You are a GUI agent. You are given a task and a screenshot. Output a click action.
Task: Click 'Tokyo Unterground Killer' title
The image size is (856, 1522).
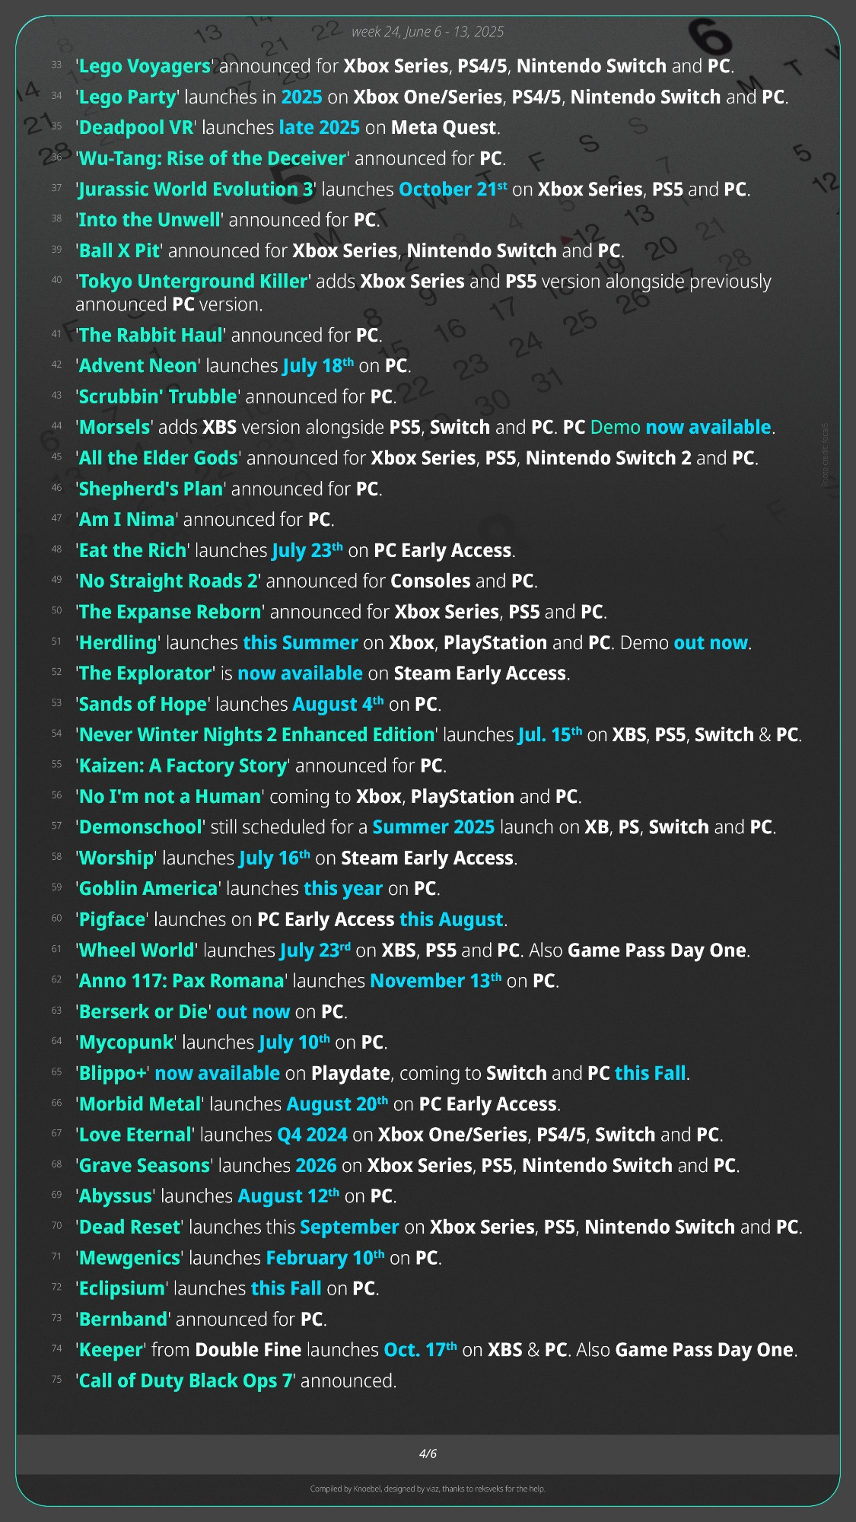(x=193, y=282)
